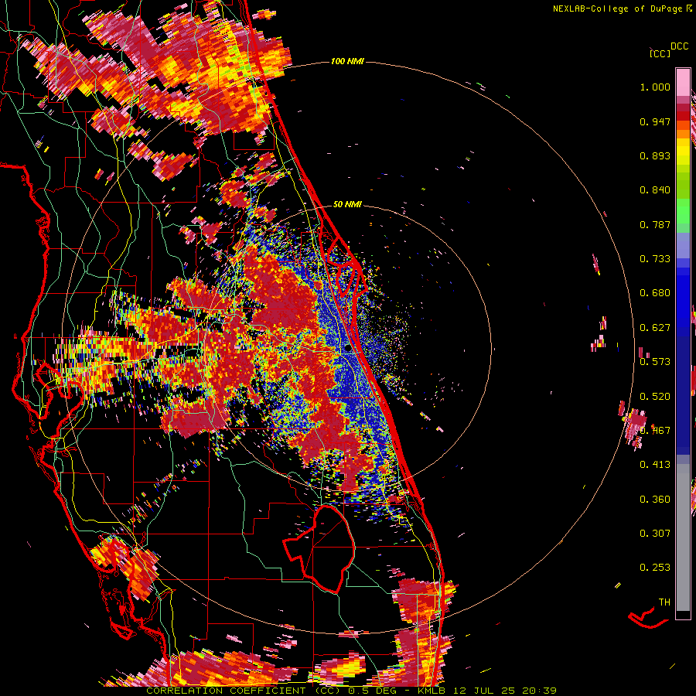Click the 20:39 time stamp
This screenshot has height=696, width=696.
539,691
